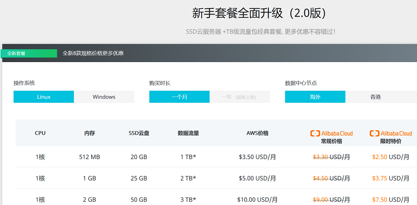
Task: Click the 50 GB SSD cell
Action: point(139,200)
